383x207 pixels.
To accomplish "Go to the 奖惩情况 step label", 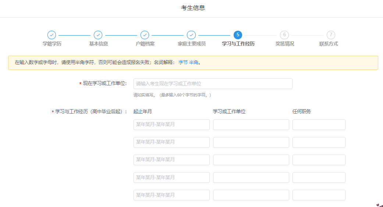I will click(285, 44).
